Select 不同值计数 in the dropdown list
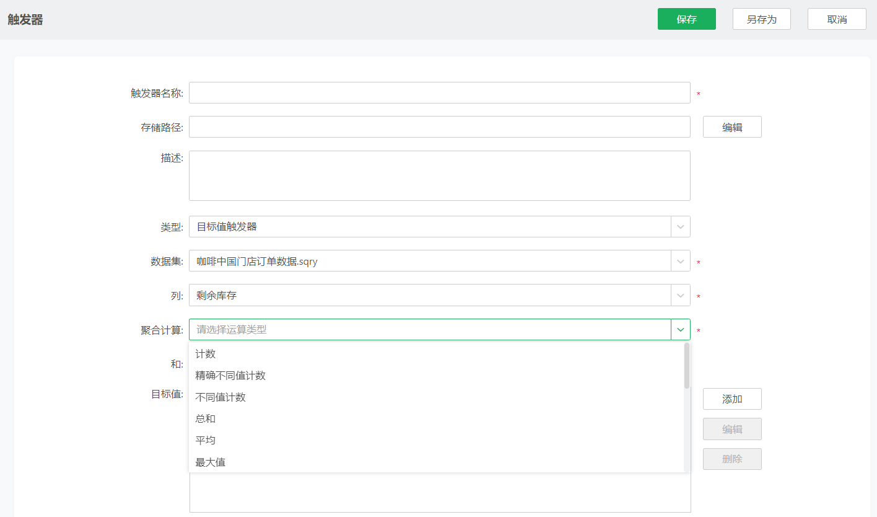 pos(220,397)
